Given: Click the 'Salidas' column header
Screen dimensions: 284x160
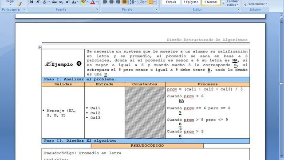Looking at the screenshot, I should 63,84.
